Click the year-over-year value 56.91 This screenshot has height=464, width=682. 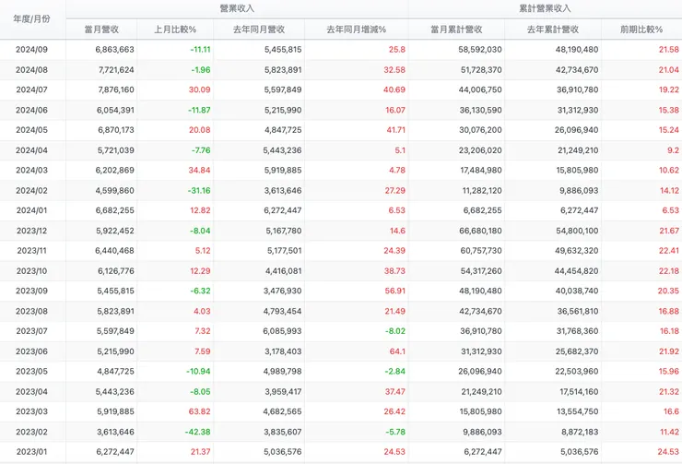(x=395, y=291)
